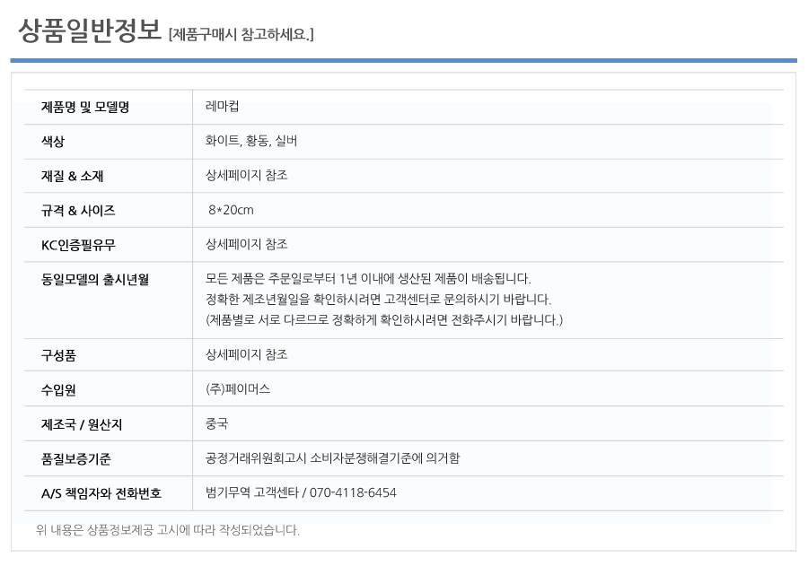
Task: Select the 제품명 및 모델명 label
Action: 85,107
